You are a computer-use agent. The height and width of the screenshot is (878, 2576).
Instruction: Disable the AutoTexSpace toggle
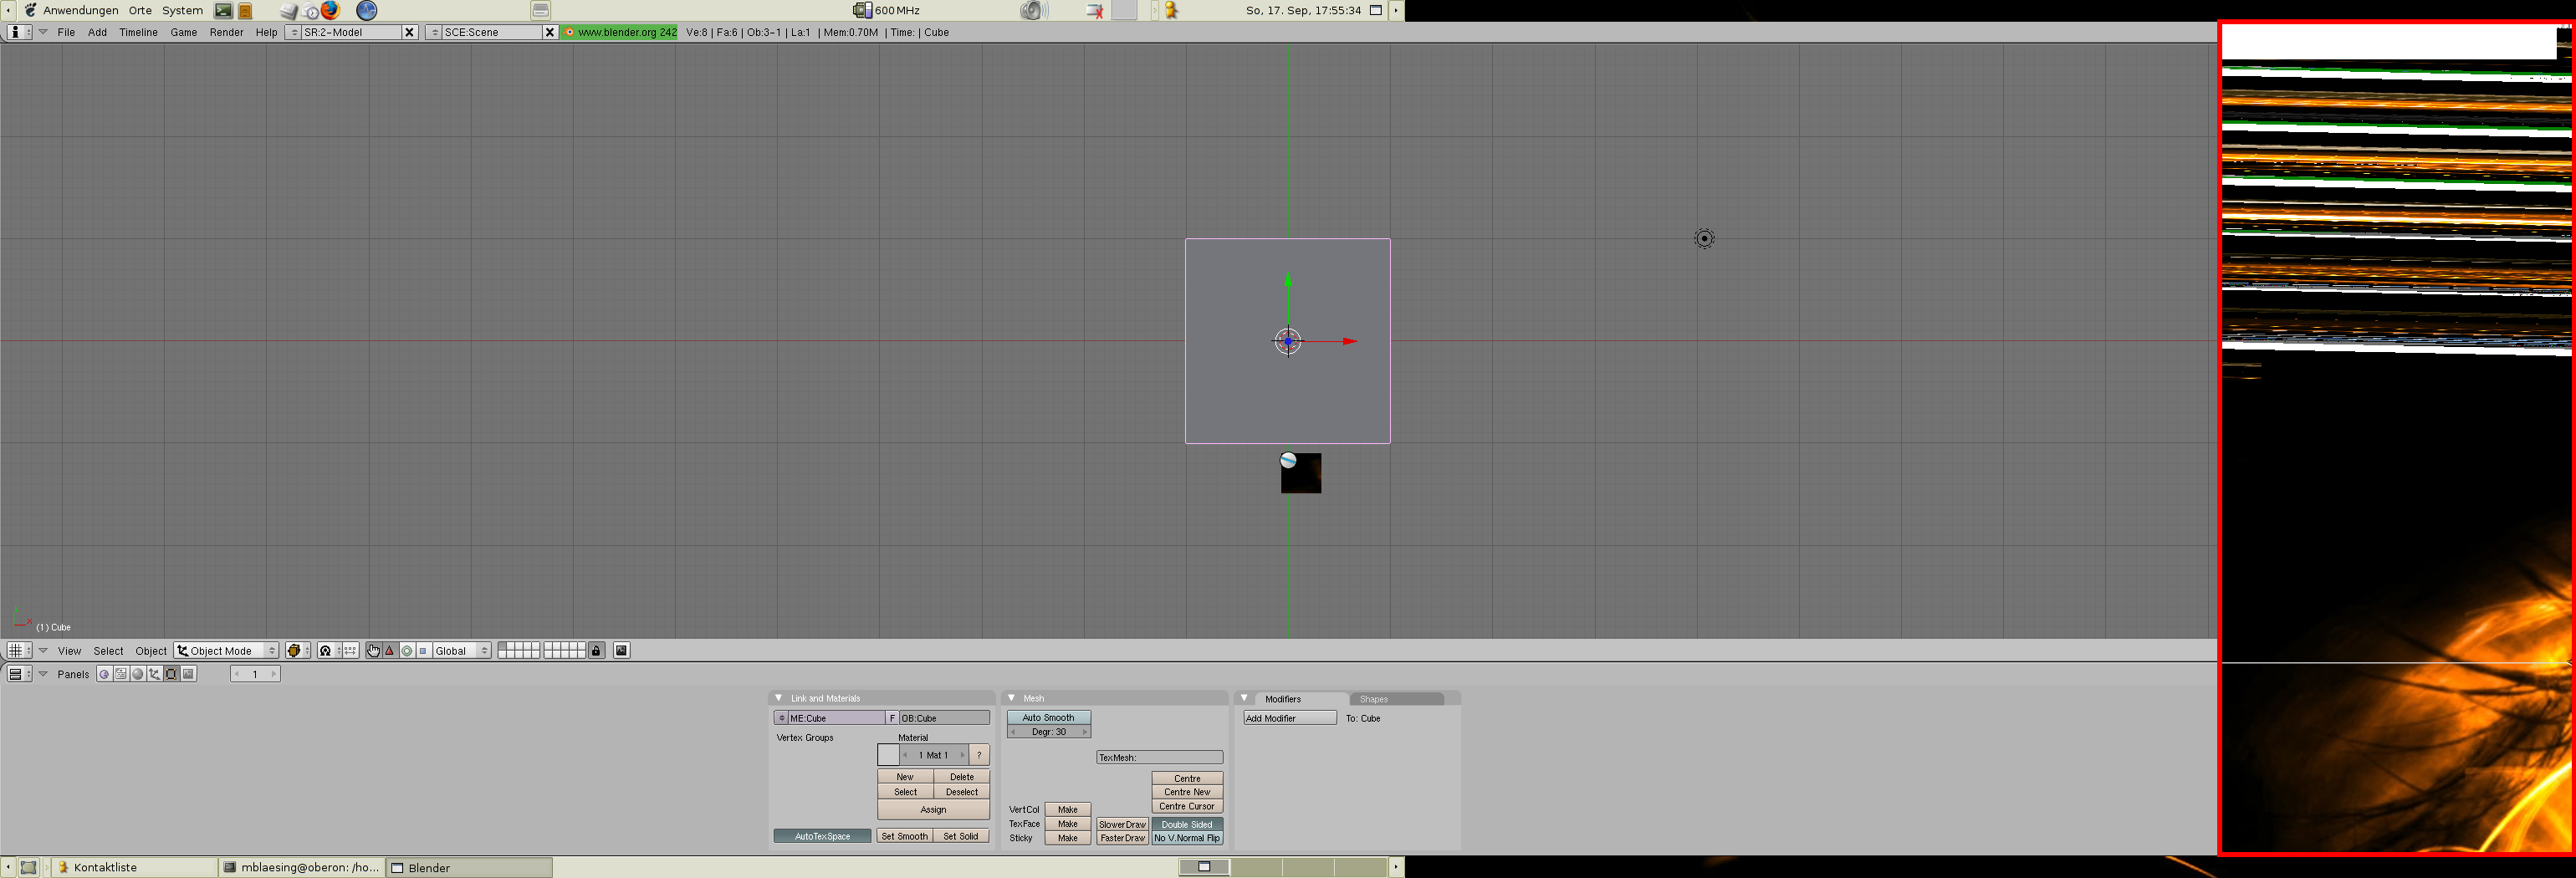(822, 837)
